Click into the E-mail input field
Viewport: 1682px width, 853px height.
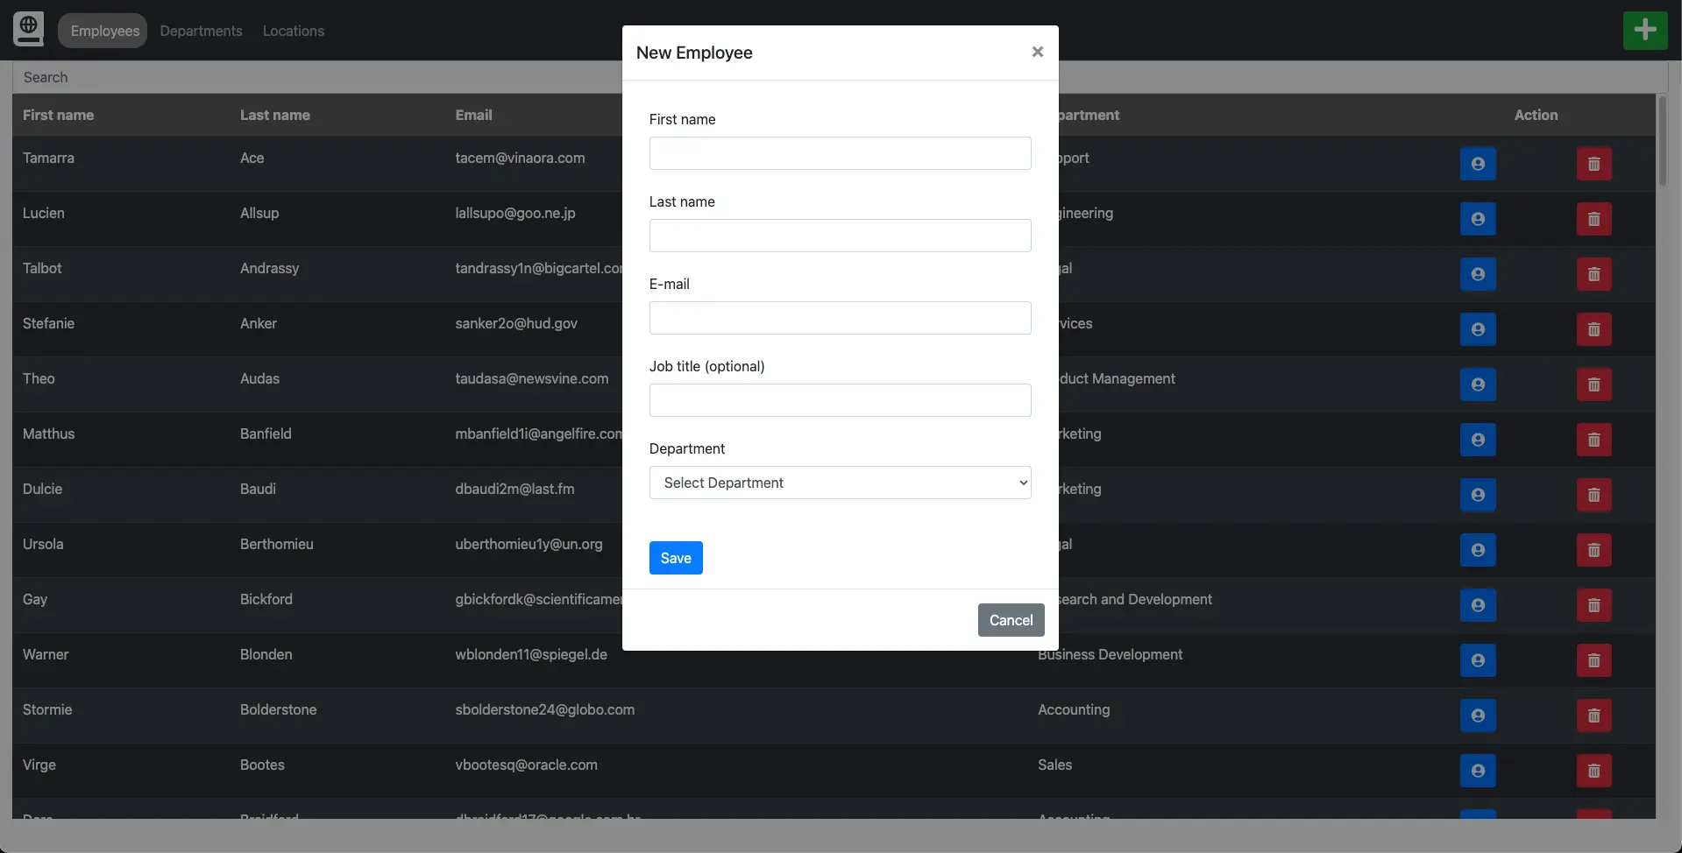(839, 318)
